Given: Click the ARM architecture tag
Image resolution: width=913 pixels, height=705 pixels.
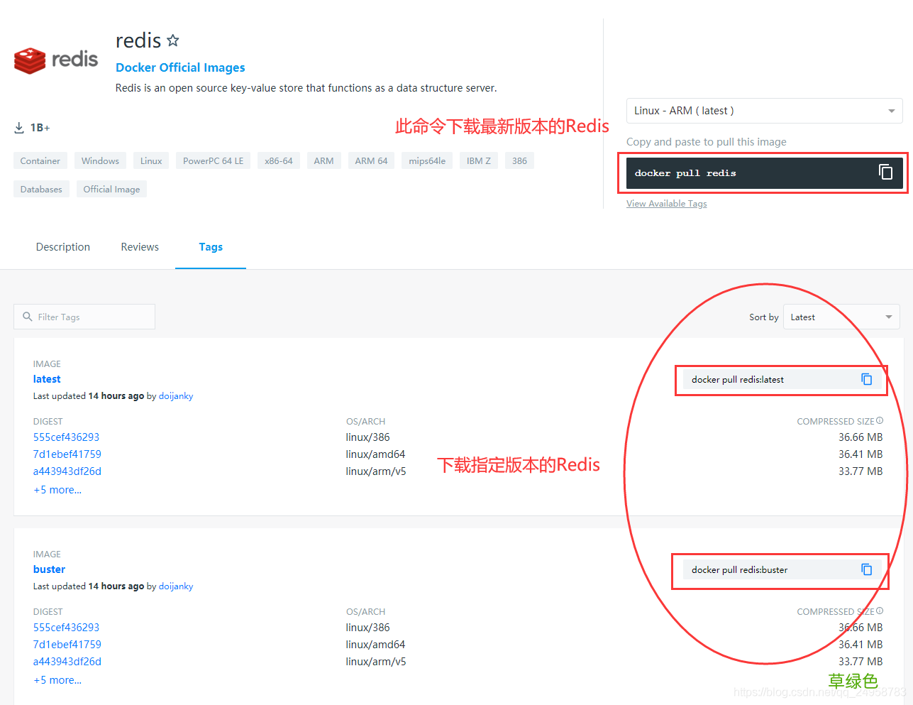Looking at the screenshot, I should (x=323, y=160).
